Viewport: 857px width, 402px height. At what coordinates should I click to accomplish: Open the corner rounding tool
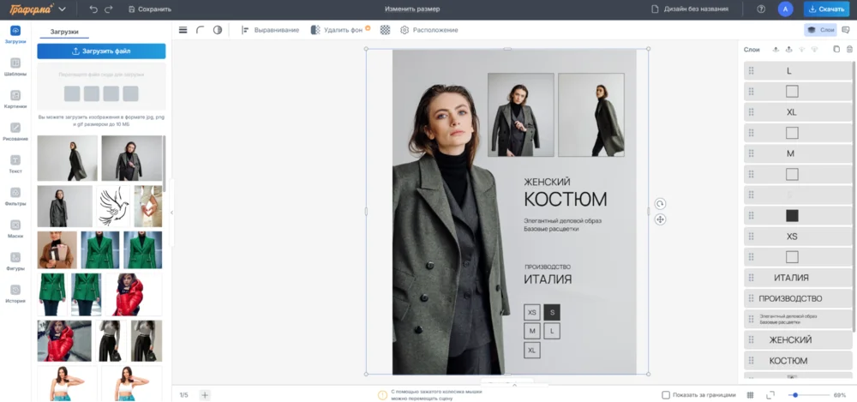click(x=200, y=30)
